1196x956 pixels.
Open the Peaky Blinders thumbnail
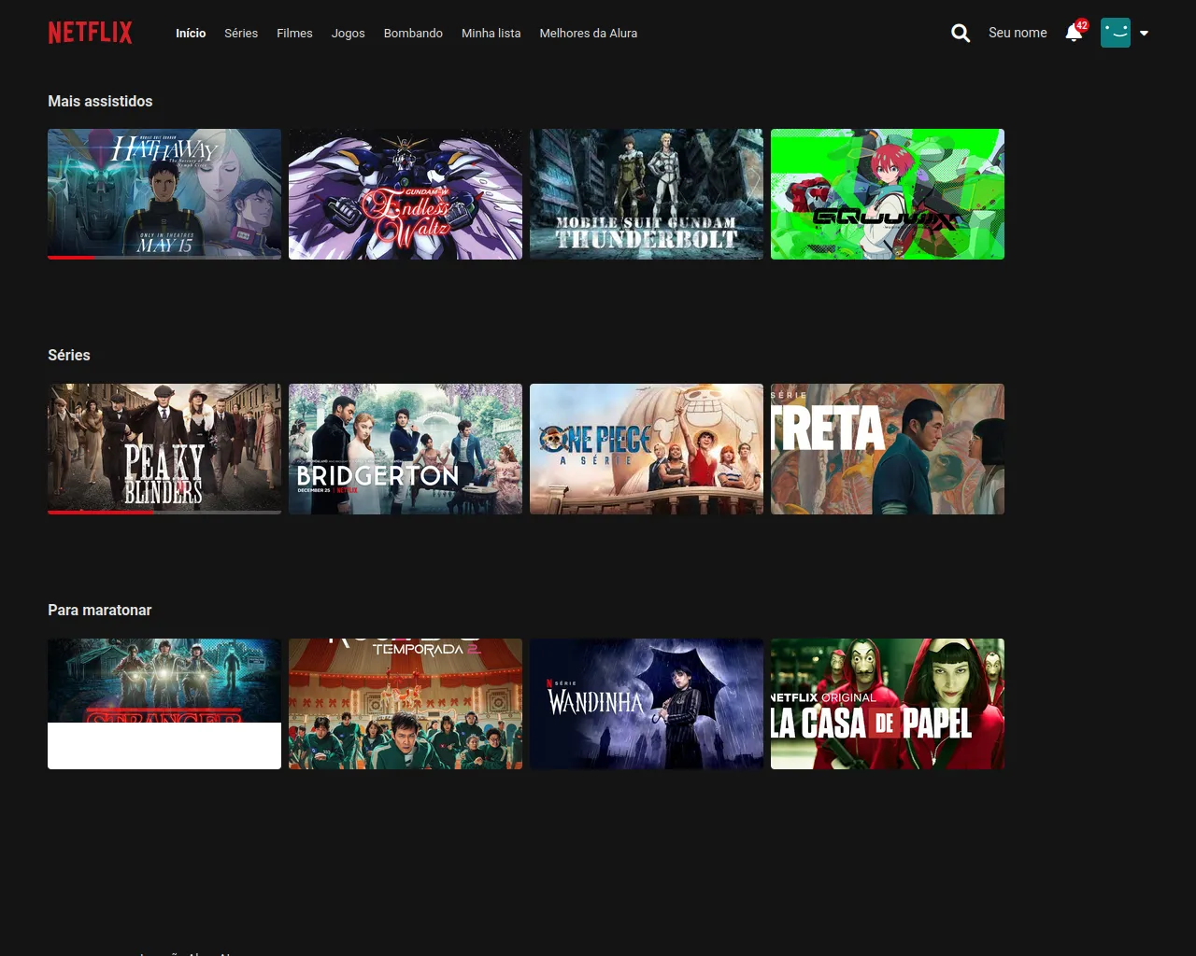[x=164, y=449]
